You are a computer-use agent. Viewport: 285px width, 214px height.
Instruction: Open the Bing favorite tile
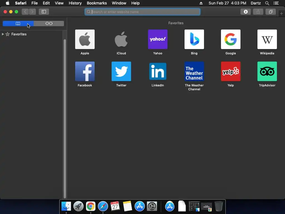194,39
